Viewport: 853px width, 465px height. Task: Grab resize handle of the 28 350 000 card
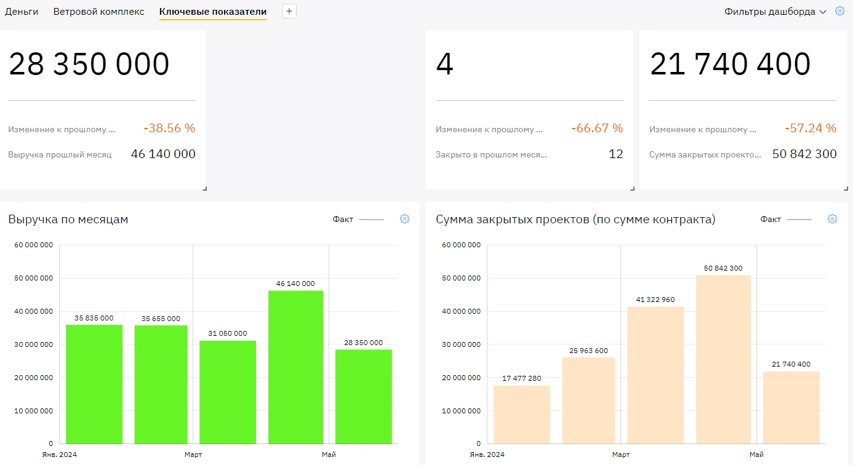(x=204, y=188)
